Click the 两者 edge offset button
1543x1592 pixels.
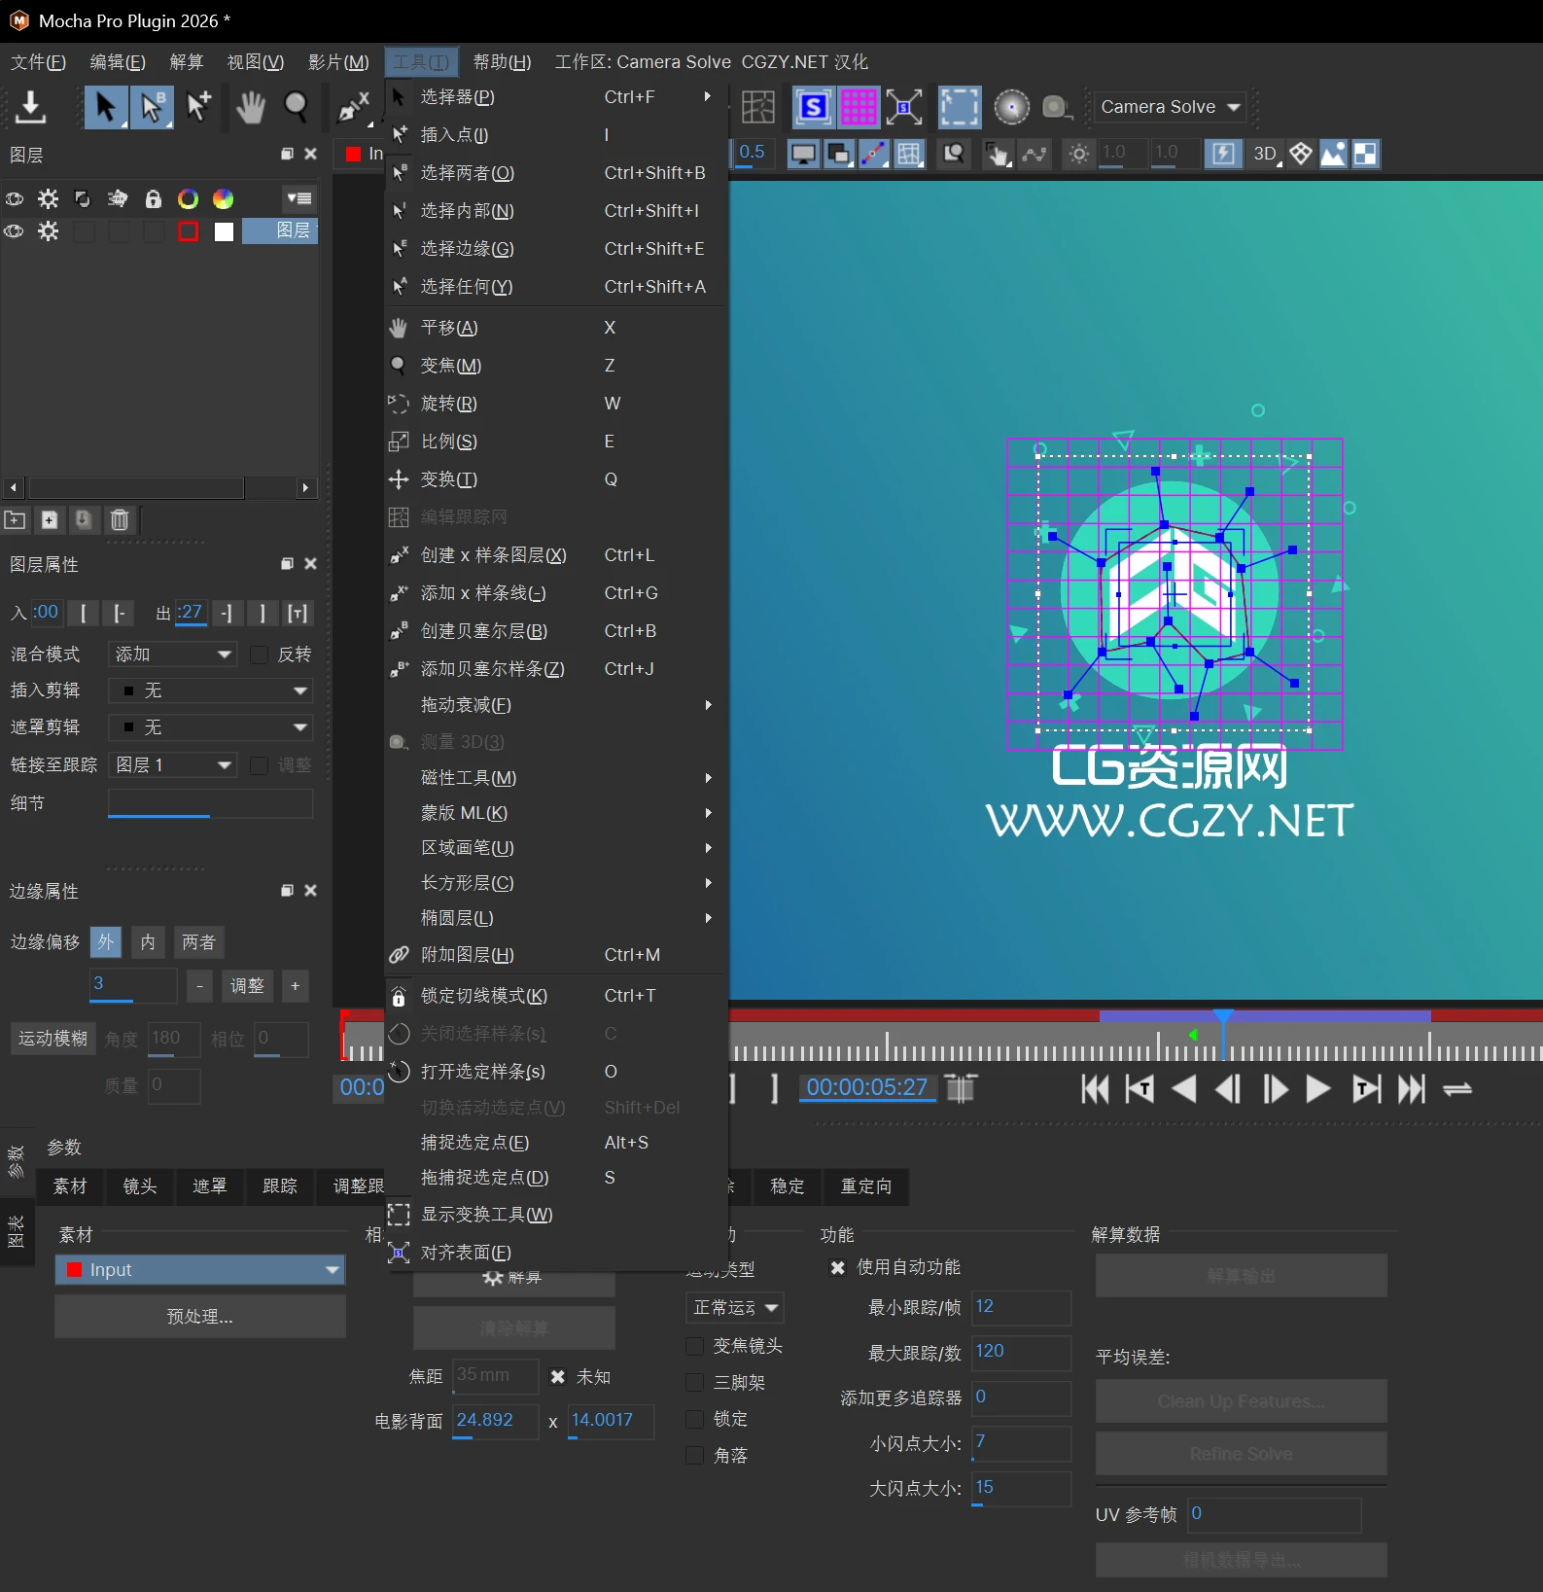[x=198, y=942]
